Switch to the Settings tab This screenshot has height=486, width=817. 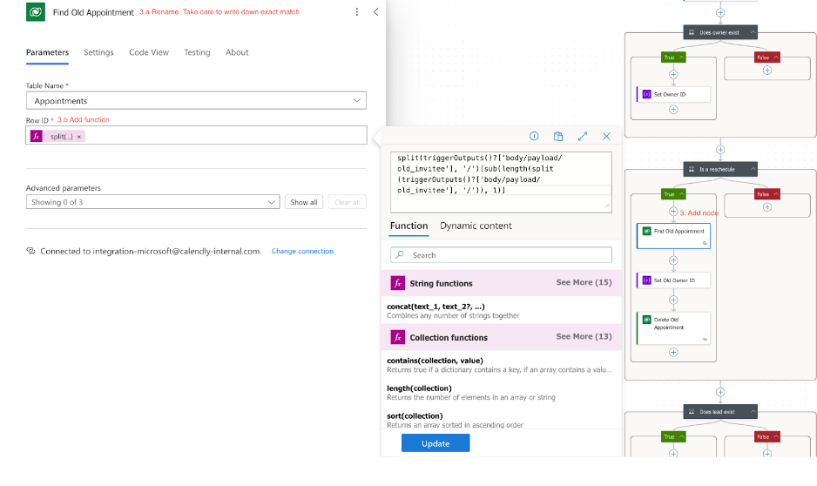tap(98, 52)
